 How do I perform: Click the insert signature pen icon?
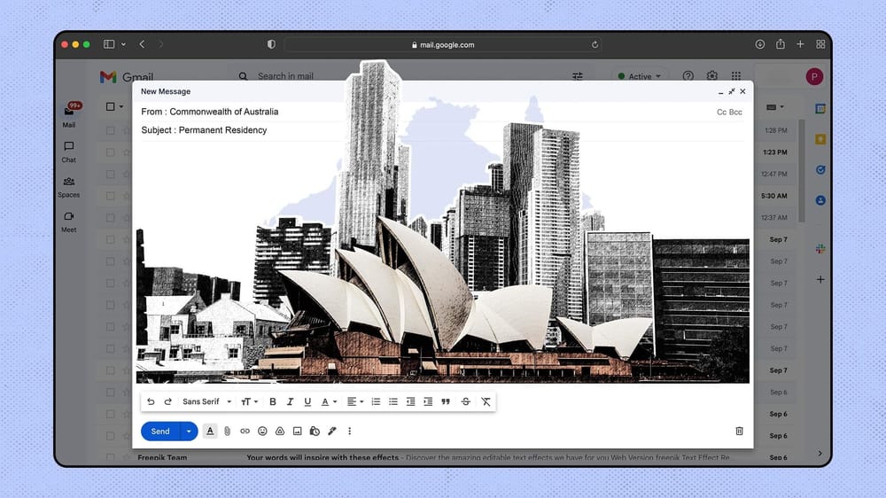click(x=332, y=432)
